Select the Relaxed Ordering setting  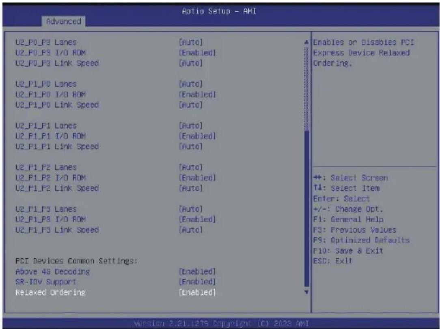click(50, 292)
